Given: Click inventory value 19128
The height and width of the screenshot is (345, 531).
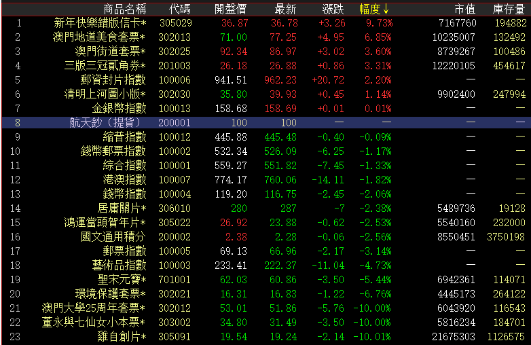Looking at the screenshot, I should tap(512, 208).
